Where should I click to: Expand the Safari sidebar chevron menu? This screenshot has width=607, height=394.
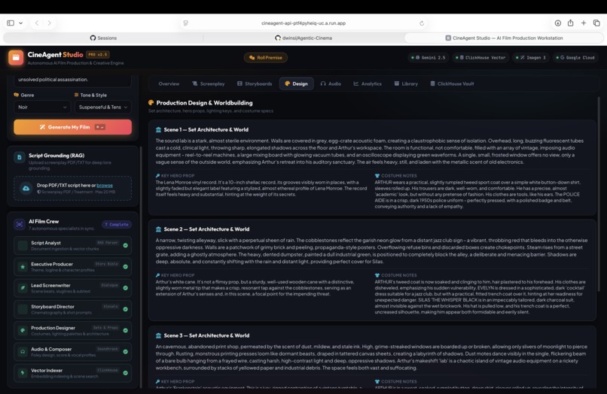pos(21,23)
